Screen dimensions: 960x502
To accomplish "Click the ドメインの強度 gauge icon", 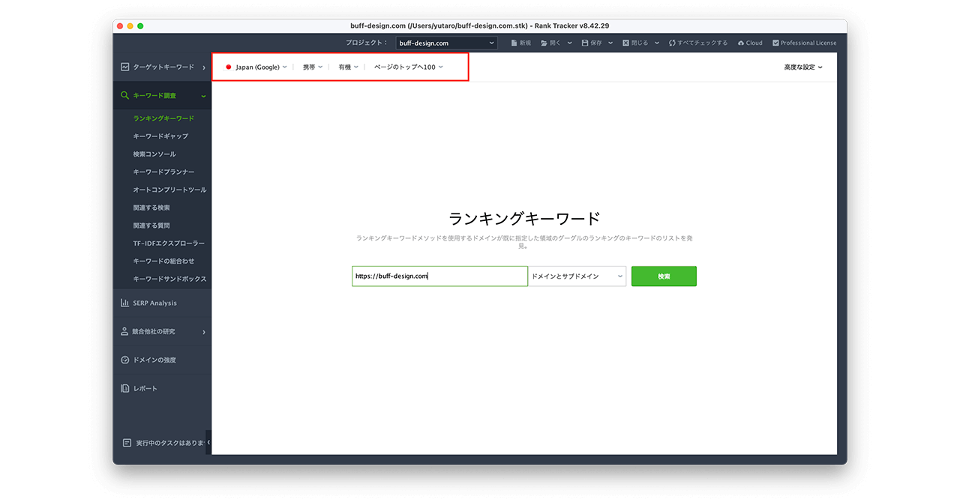I will (125, 360).
